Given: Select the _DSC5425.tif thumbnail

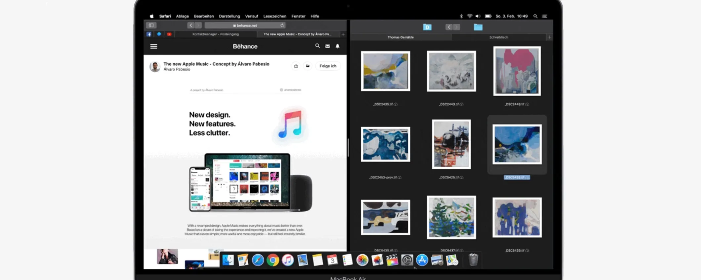Looking at the screenshot, I should pos(451,144).
